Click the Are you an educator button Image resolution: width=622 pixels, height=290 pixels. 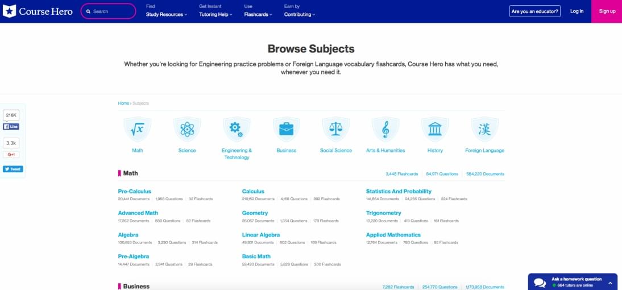535,11
